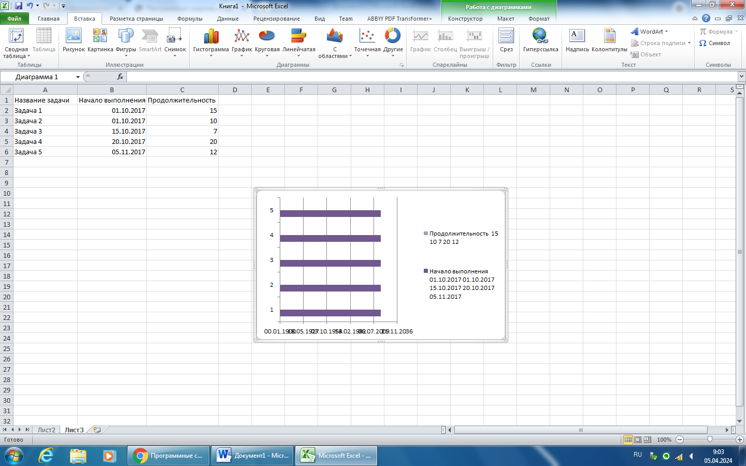746x466 pixels.
Task: Switch to Page Break Preview in status bar
Action: tap(648, 440)
